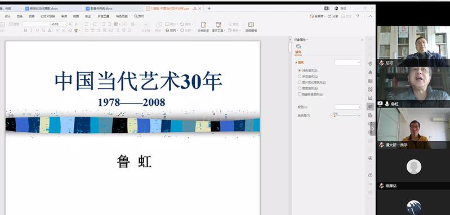This screenshot has width=450, height=215.
Task: Click the plus circle icon in right sidebar
Action: coord(370,158)
